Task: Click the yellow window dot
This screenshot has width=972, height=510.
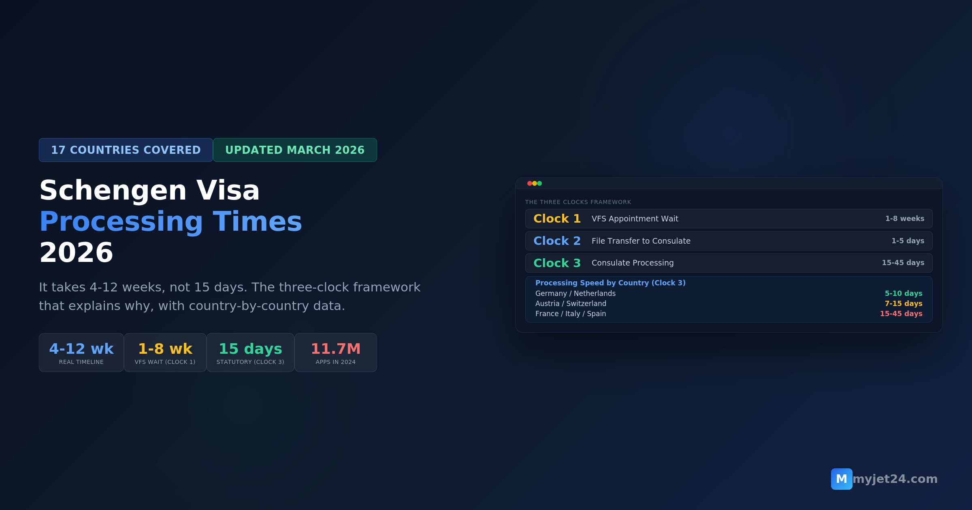Action: pyautogui.click(x=535, y=183)
